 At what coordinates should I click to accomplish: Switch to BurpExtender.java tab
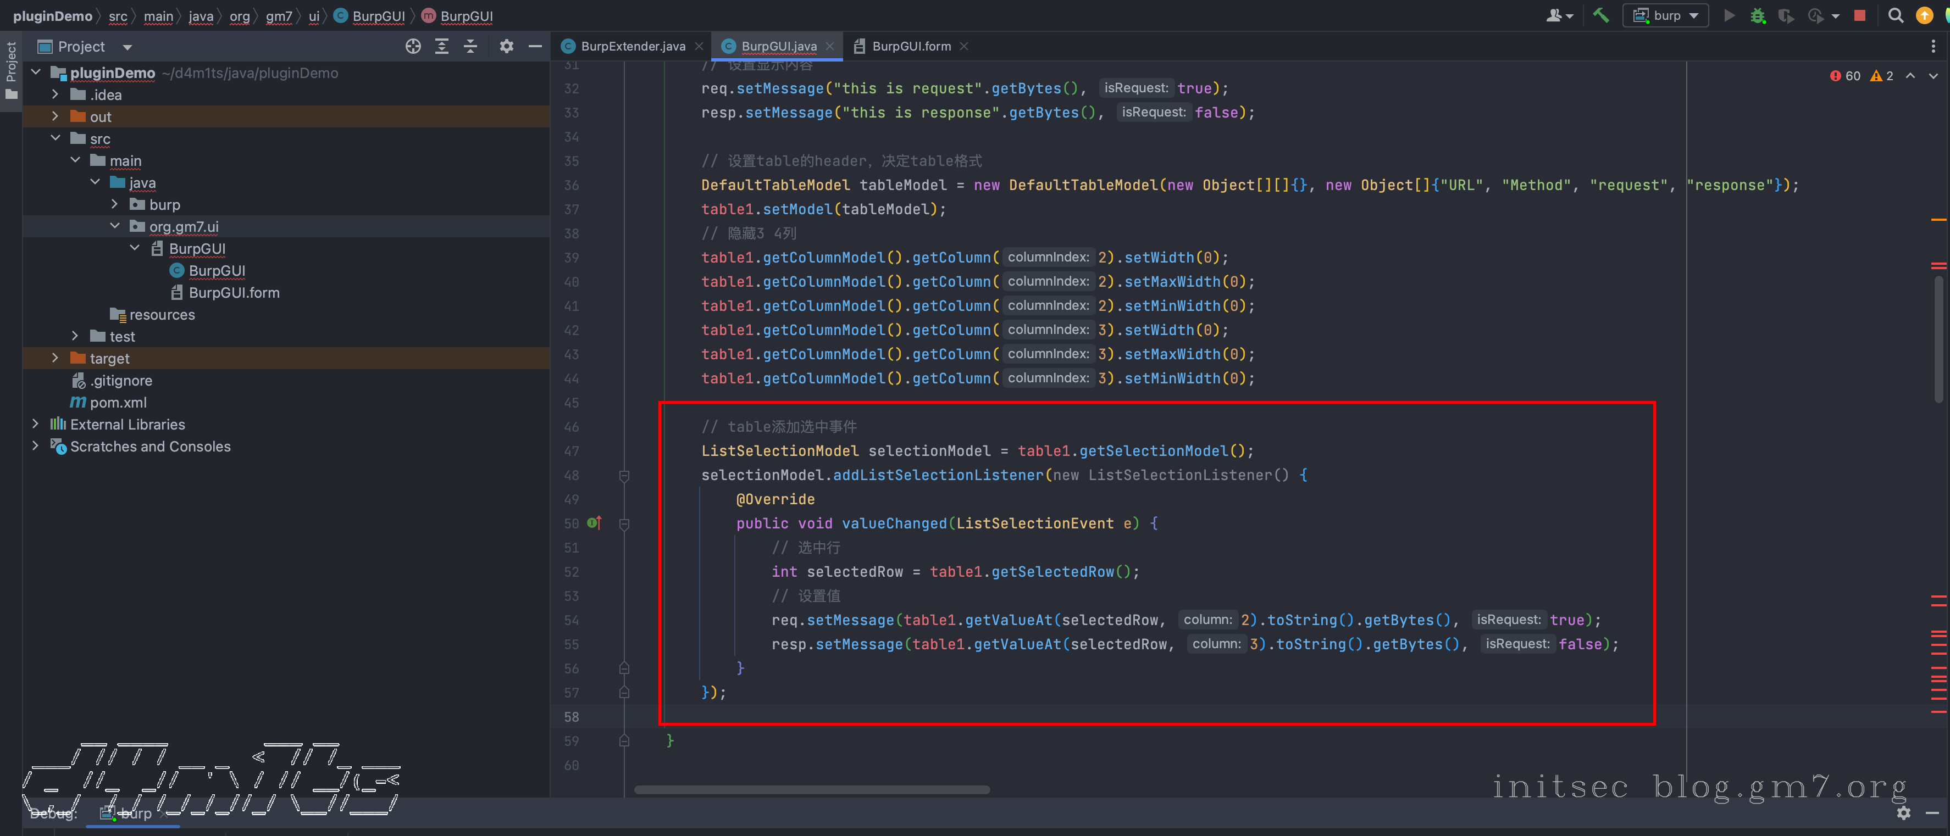click(x=632, y=47)
